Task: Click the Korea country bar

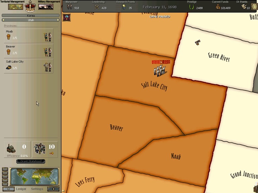Action: click(31, 16)
